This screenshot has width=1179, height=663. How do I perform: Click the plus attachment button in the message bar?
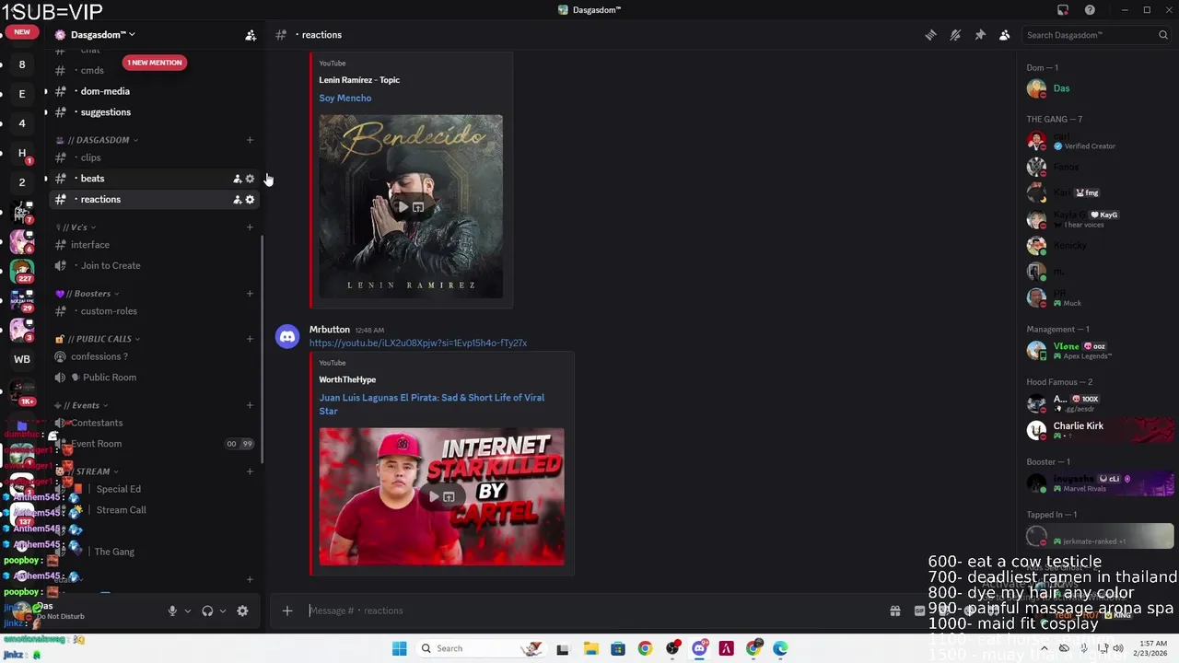[287, 611]
